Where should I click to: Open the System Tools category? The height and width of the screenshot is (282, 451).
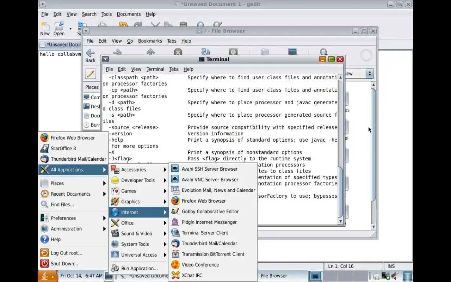coord(139,244)
